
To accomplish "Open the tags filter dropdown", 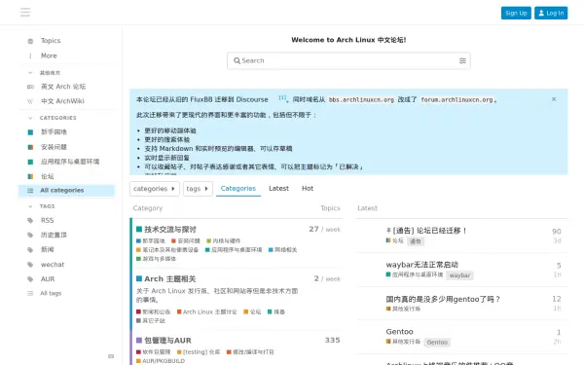I will (x=198, y=189).
